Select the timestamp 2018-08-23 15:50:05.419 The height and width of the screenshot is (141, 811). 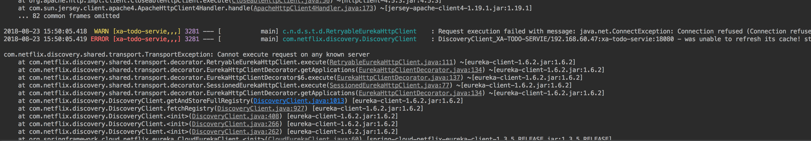(45, 39)
